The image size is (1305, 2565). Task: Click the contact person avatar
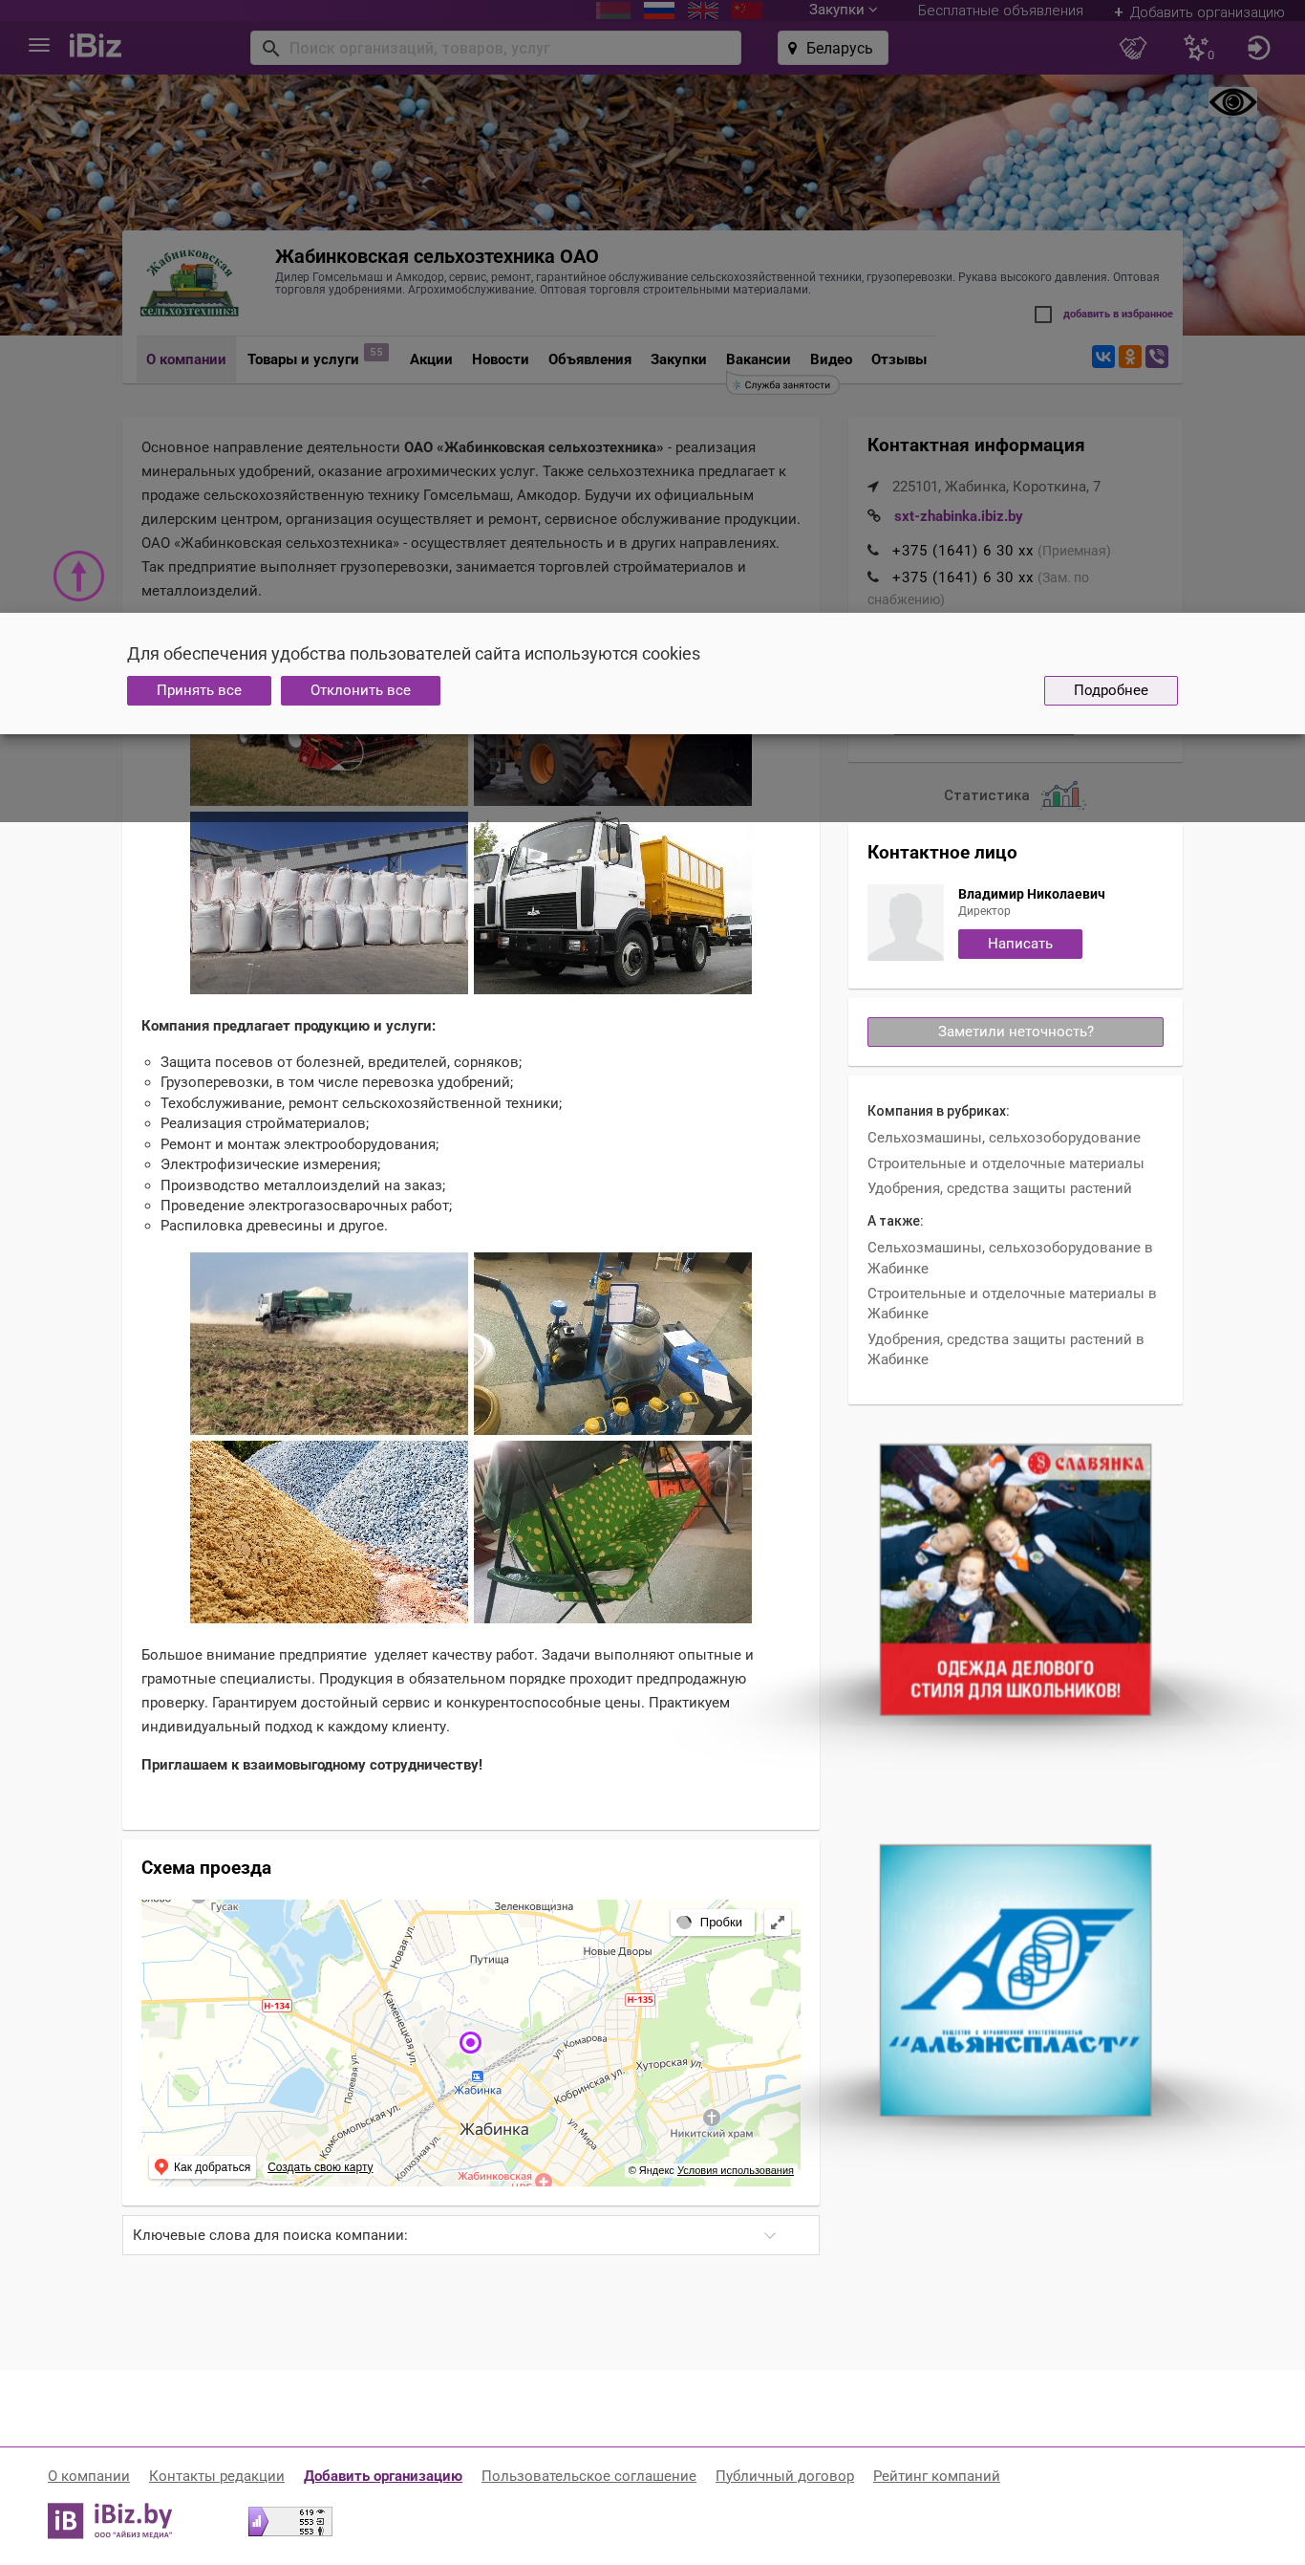905,922
